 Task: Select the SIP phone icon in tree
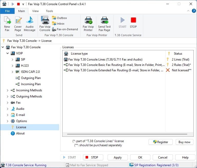18,60
